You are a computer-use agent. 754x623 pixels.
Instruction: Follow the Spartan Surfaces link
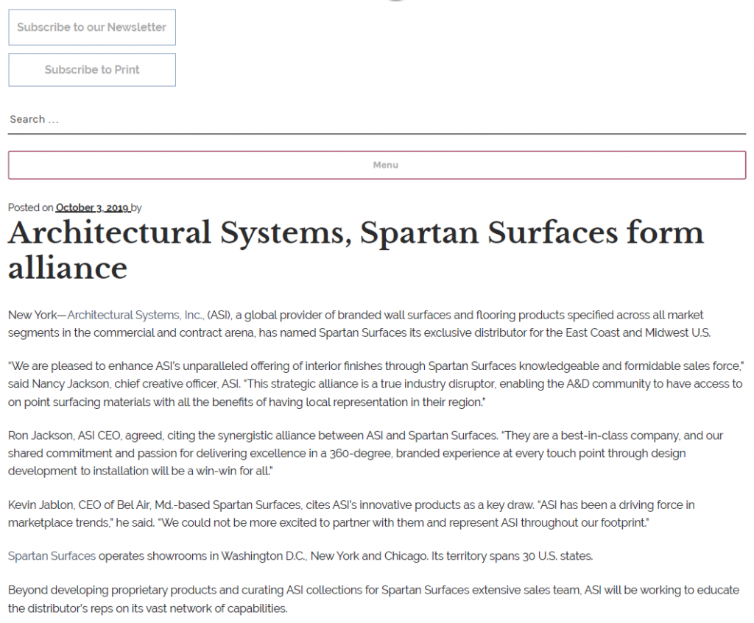(52, 556)
